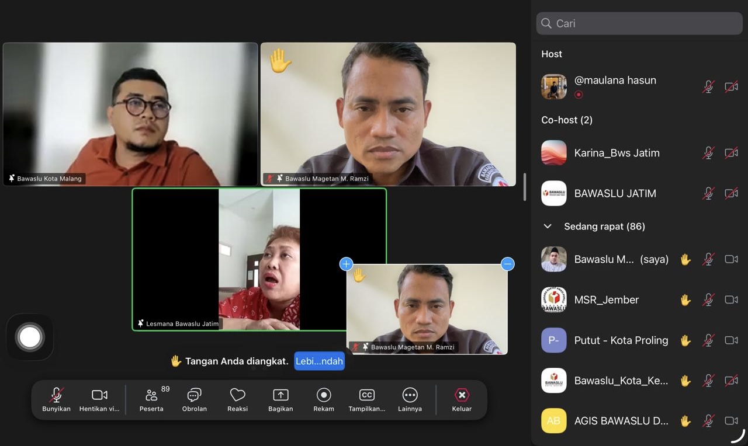Open the Reaksi heart icon
This screenshot has height=446, width=748.
tap(237, 396)
